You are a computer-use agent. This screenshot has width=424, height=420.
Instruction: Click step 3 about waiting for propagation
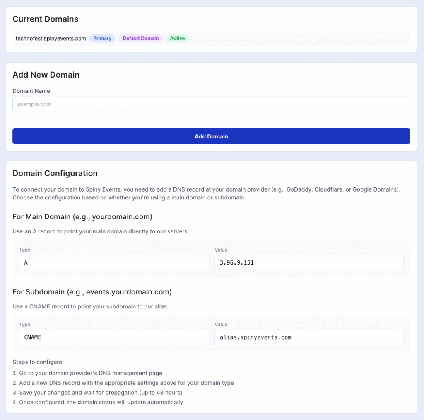pos(98,392)
